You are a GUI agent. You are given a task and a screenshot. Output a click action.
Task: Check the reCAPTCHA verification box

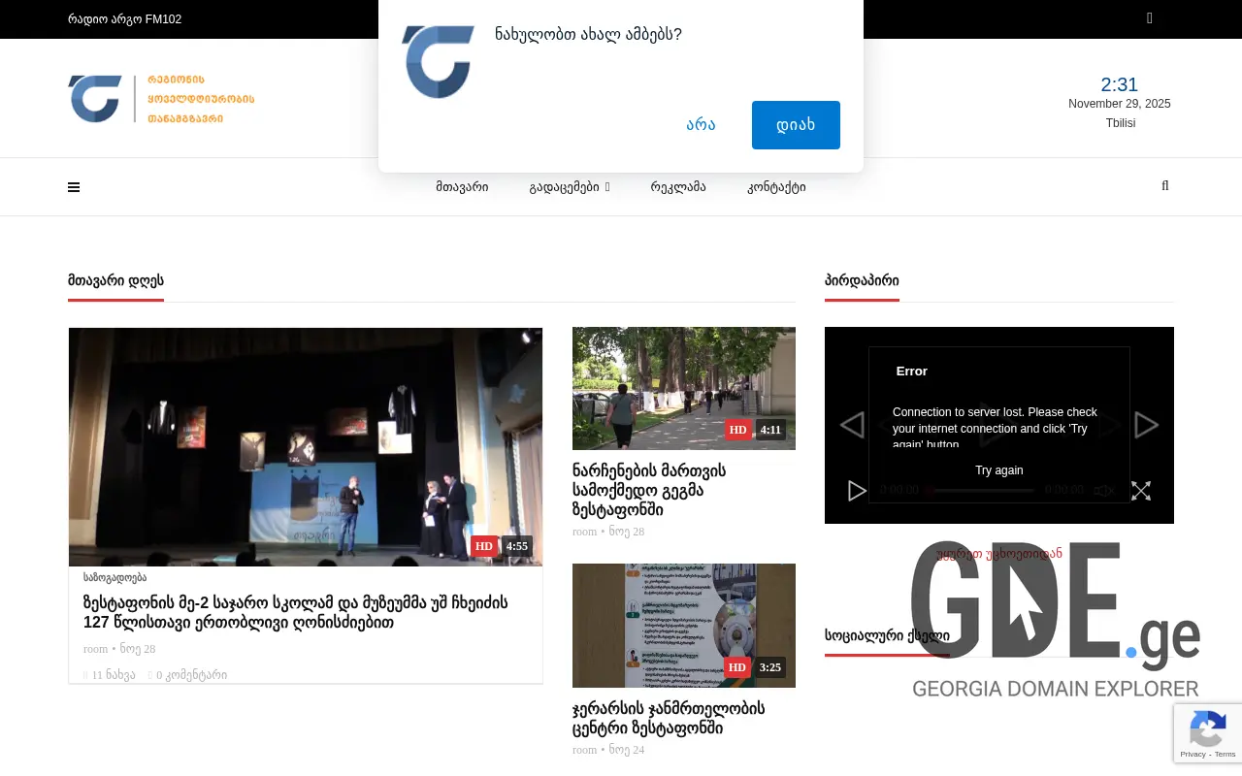click(x=1208, y=733)
